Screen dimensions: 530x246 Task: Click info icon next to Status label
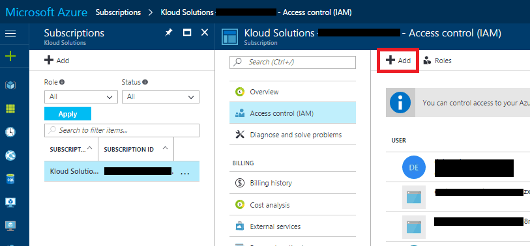click(145, 82)
